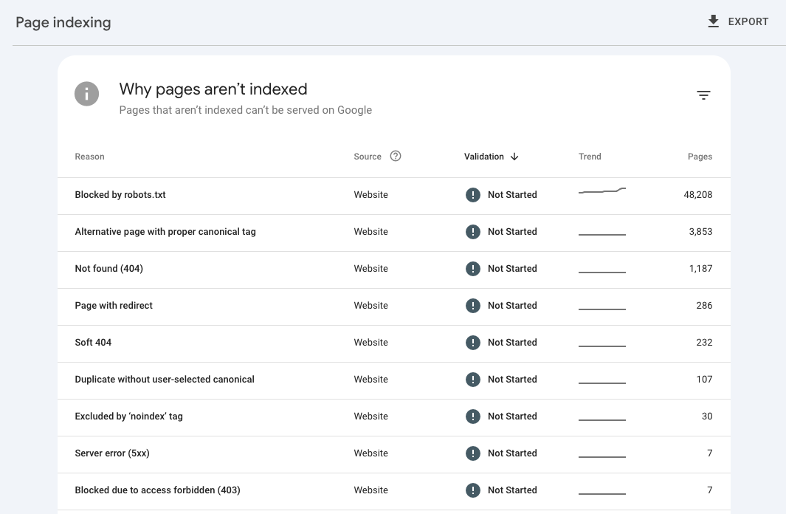Expand the Source column header dropdown
This screenshot has height=514, width=786.
(x=368, y=156)
